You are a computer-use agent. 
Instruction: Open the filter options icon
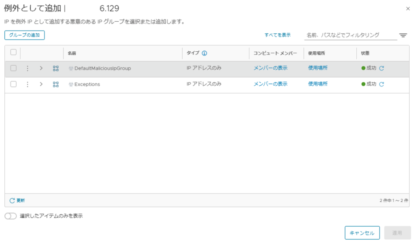coord(403,35)
